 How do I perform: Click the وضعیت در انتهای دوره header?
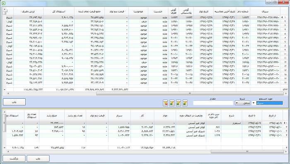[x=191, y=116]
